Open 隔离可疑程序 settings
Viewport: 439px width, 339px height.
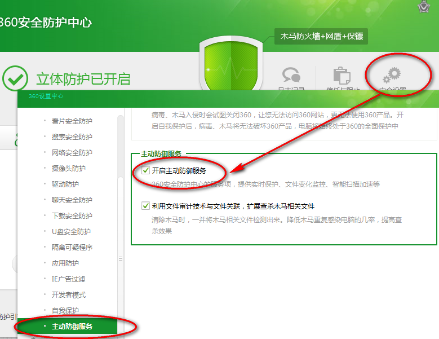point(72,247)
